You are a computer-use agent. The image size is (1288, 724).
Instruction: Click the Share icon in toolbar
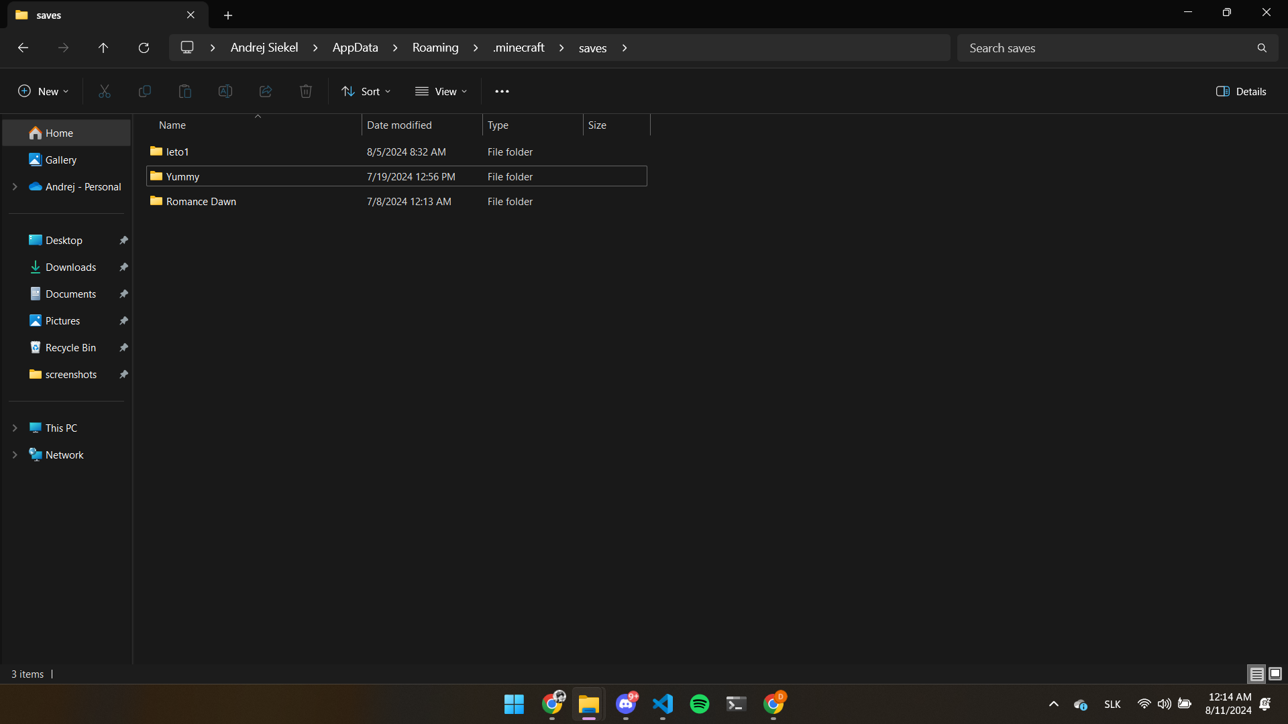(266, 91)
